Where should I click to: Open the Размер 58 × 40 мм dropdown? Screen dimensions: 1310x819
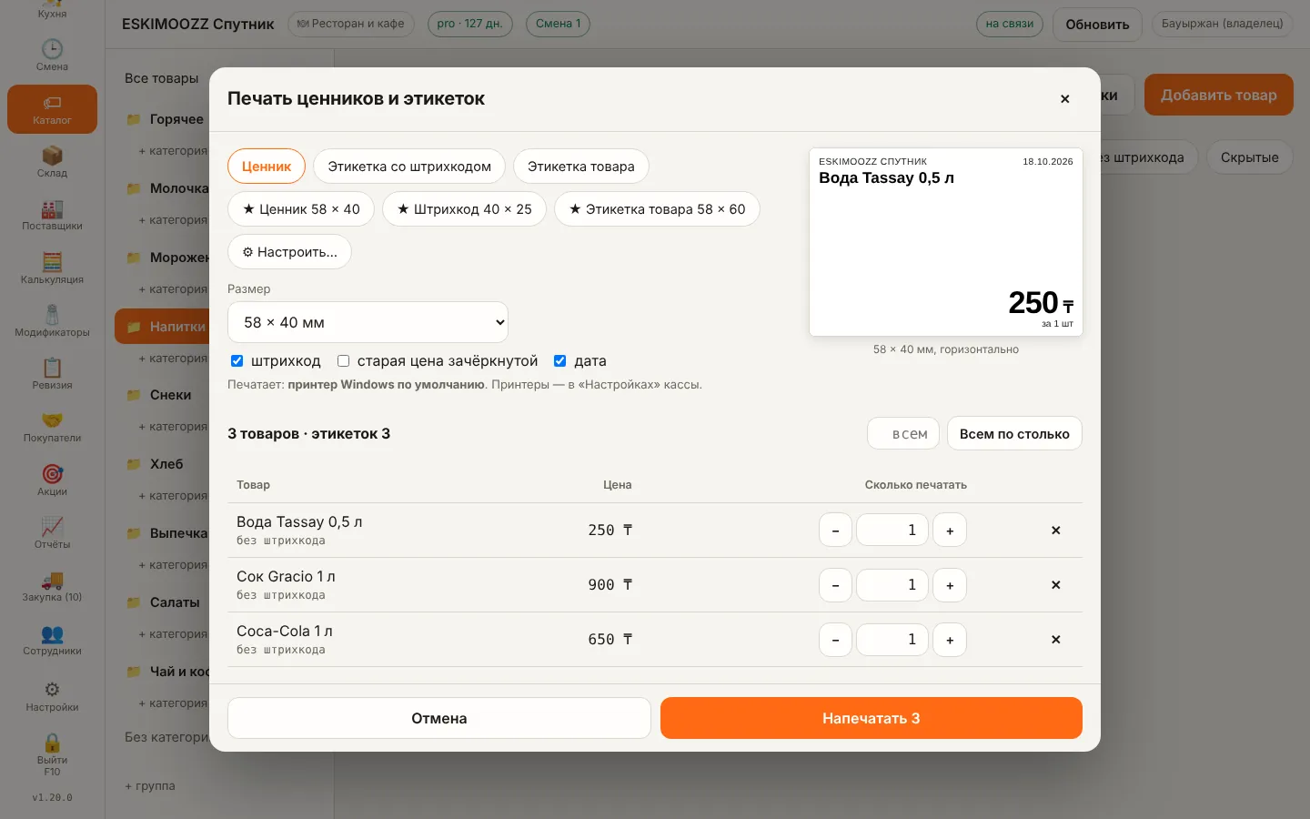coord(368,322)
